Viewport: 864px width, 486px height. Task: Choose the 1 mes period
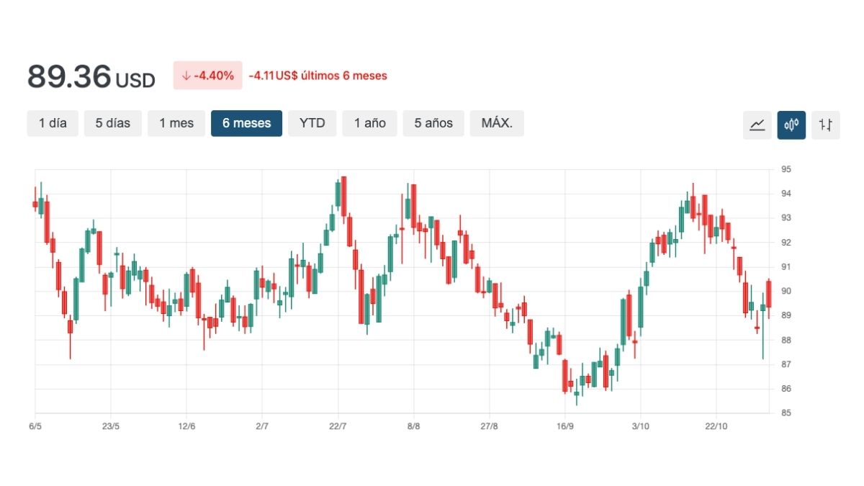176,123
